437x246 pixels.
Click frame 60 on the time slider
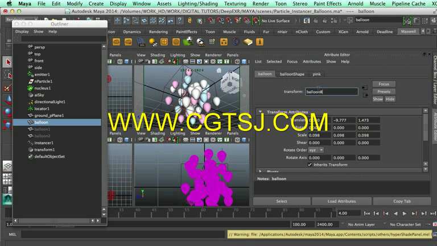(203, 213)
